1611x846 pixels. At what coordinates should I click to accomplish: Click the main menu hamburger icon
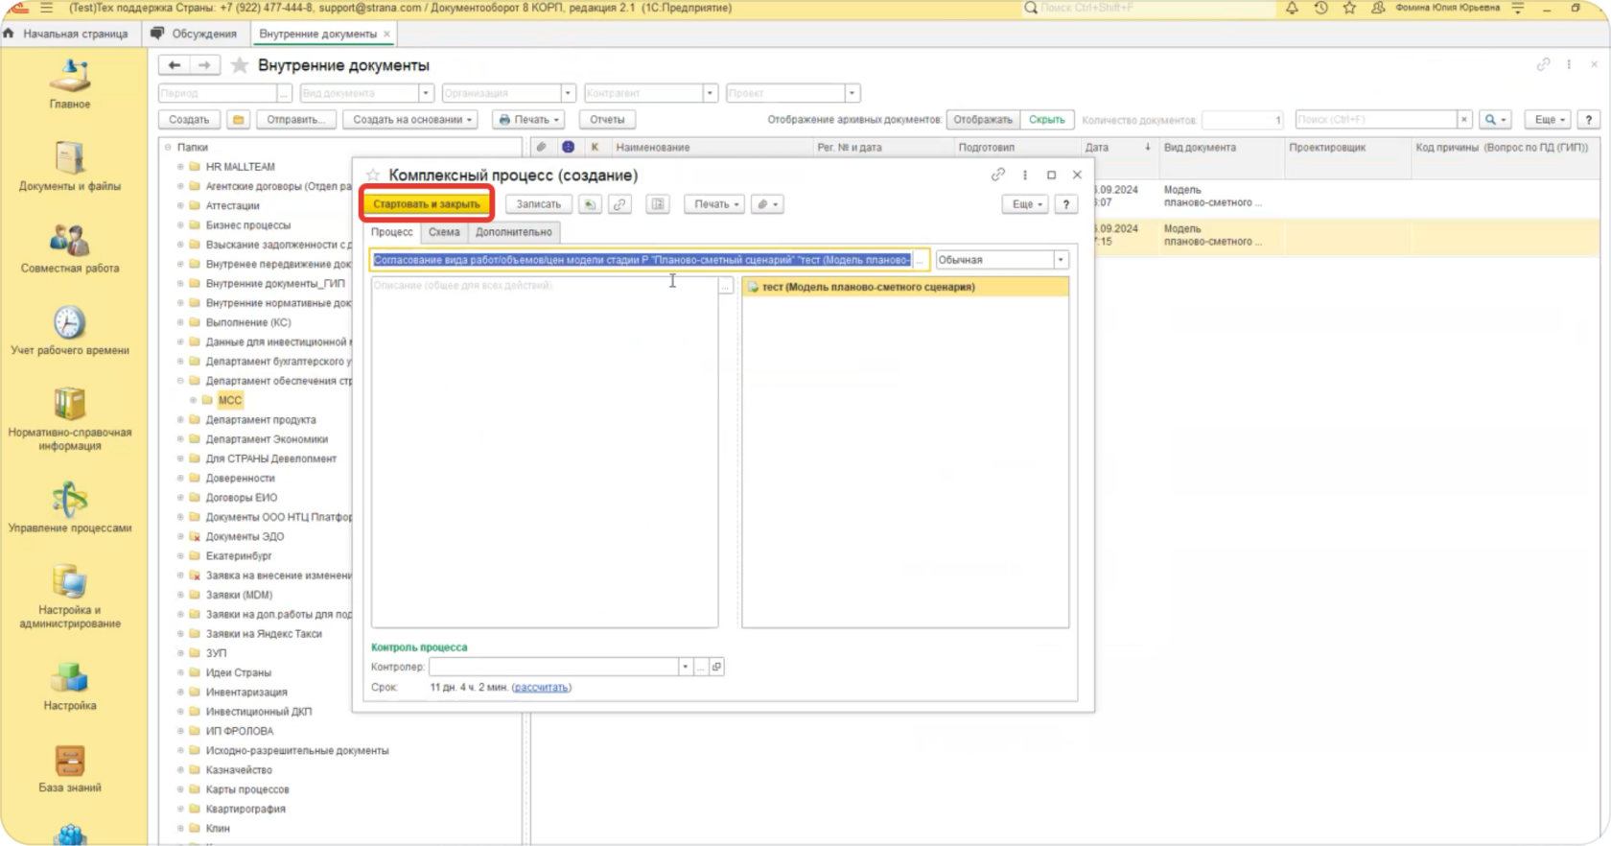46,8
